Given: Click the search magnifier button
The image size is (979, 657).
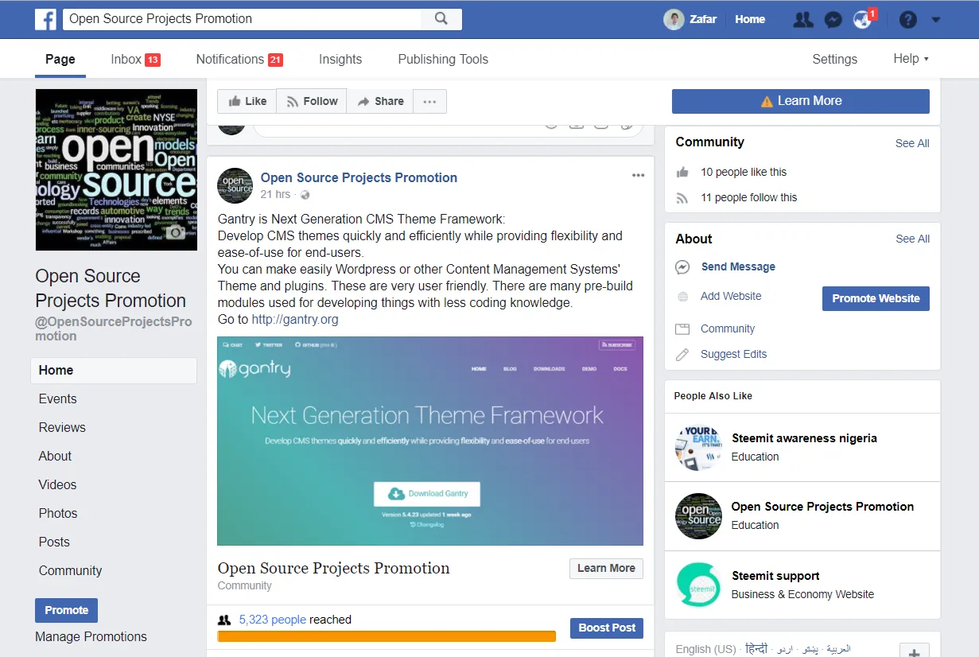Looking at the screenshot, I should 441,19.
